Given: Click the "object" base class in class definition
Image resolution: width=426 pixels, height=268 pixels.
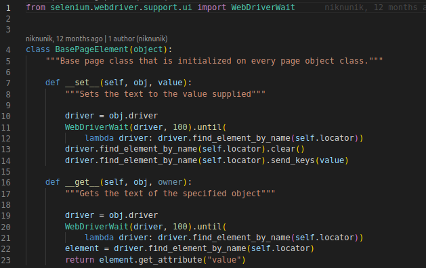Looking at the screenshot, I should 148,49.
